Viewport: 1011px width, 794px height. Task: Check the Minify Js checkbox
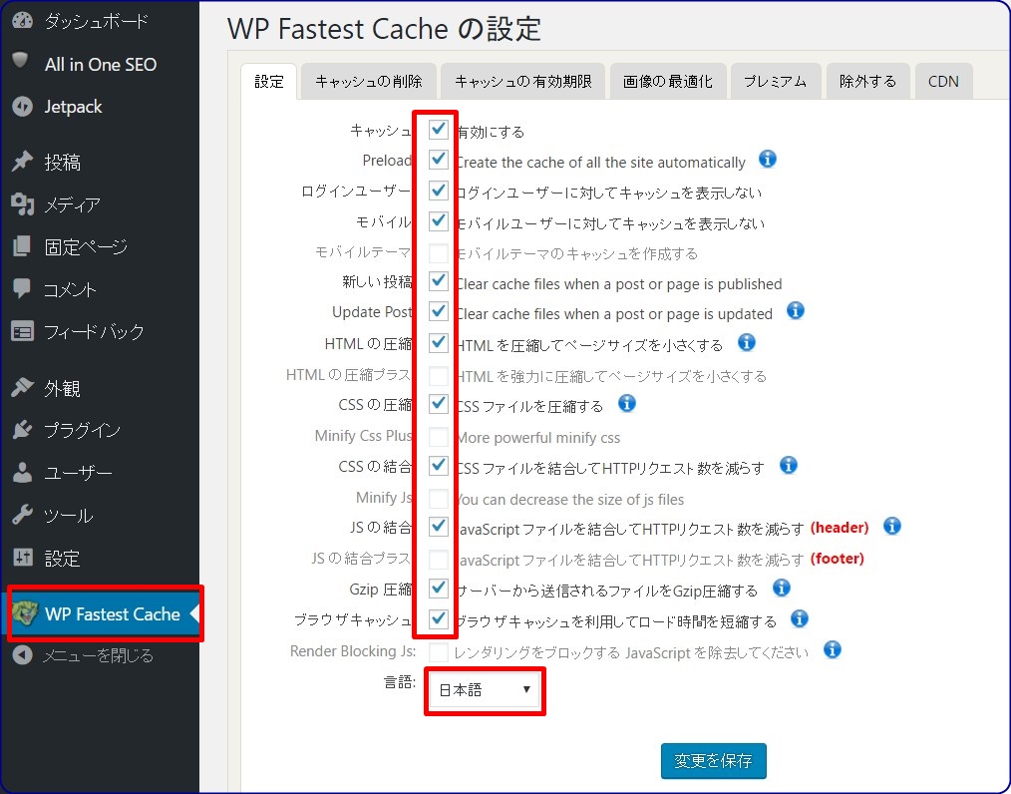click(x=439, y=499)
